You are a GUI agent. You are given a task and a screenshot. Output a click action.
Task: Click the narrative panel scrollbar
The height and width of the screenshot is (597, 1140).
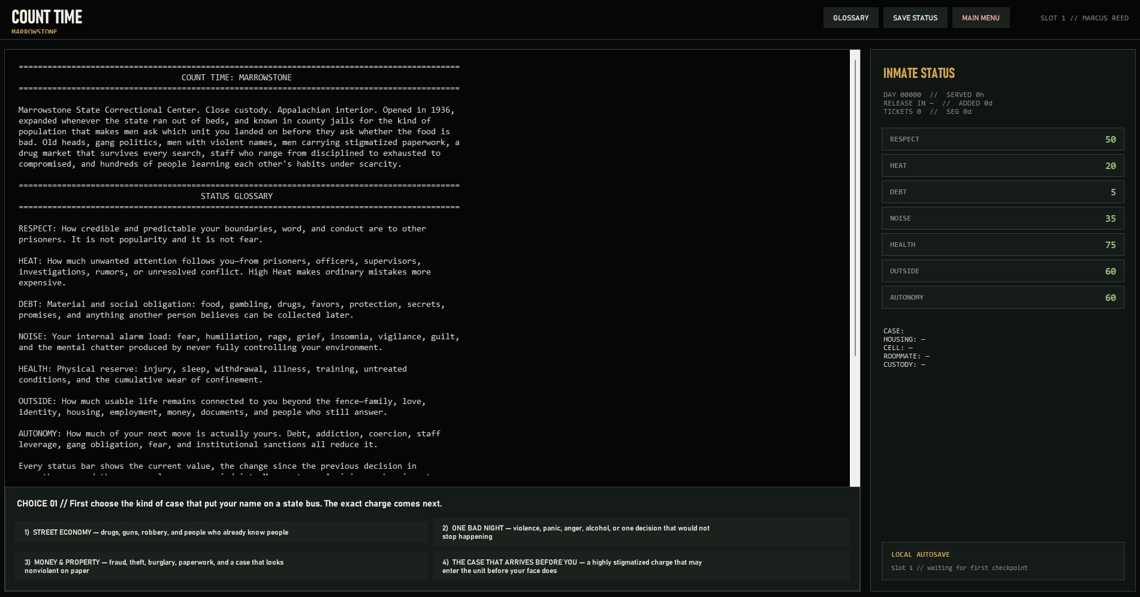point(855,207)
